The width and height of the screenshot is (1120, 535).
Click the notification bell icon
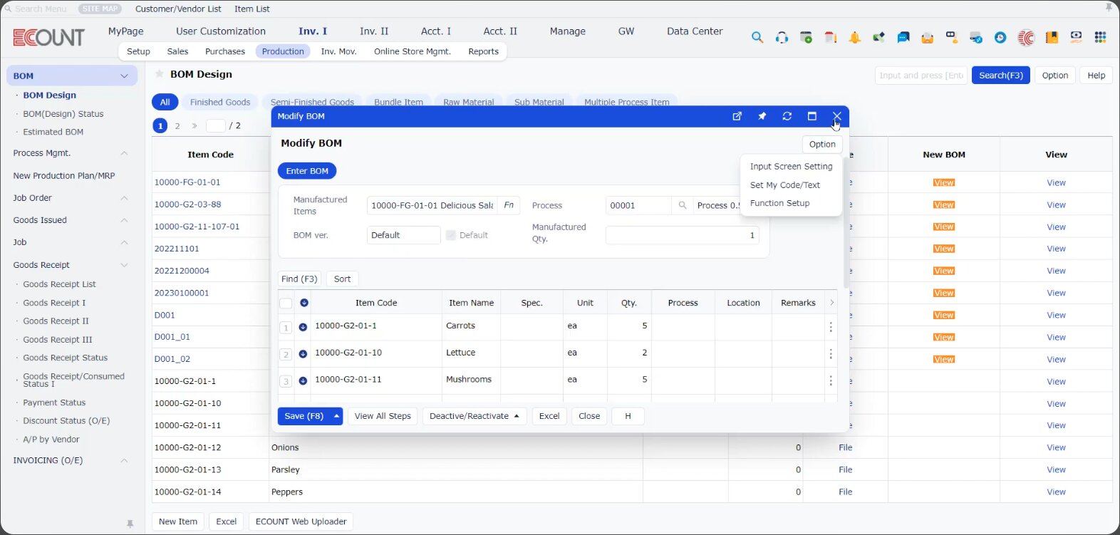(854, 38)
